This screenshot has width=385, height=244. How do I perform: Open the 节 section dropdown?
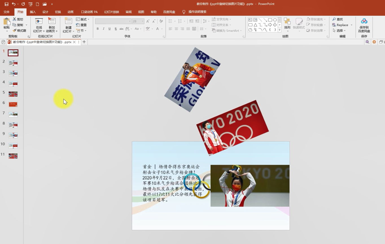pos(82,30)
